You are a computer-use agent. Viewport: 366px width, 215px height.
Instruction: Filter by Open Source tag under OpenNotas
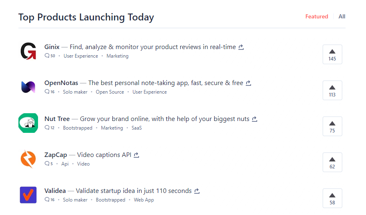(x=110, y=92)
